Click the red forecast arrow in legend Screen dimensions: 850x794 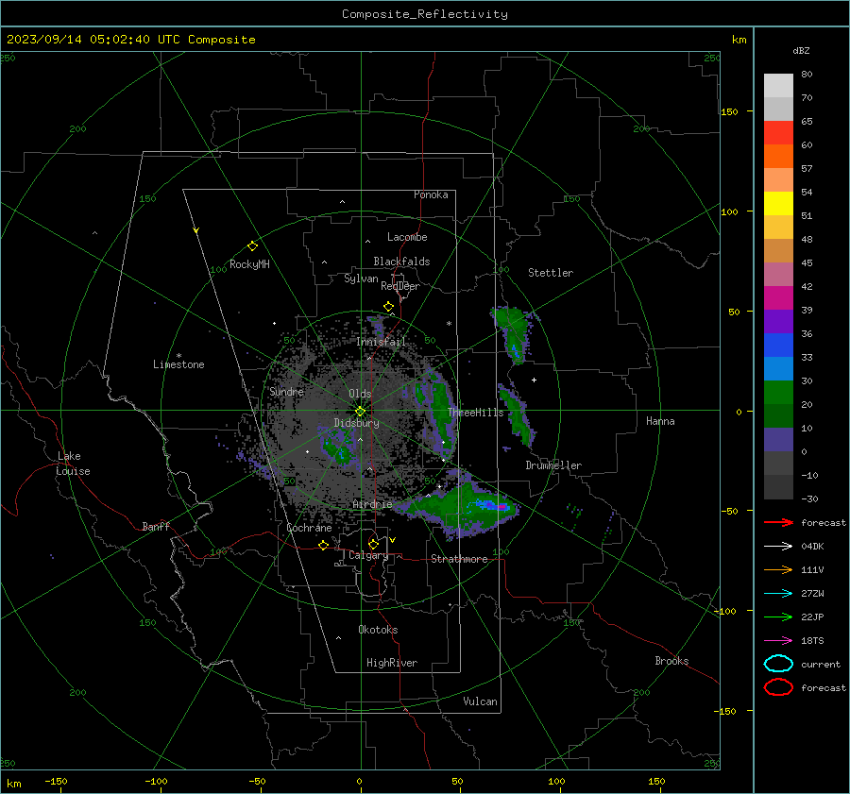tap(778, 522)
